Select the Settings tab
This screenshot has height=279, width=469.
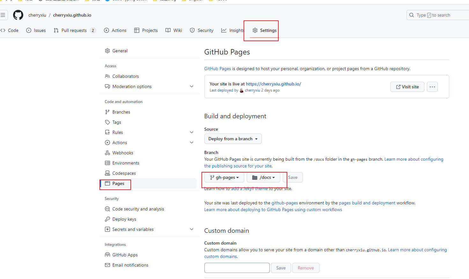coord(264,30)
